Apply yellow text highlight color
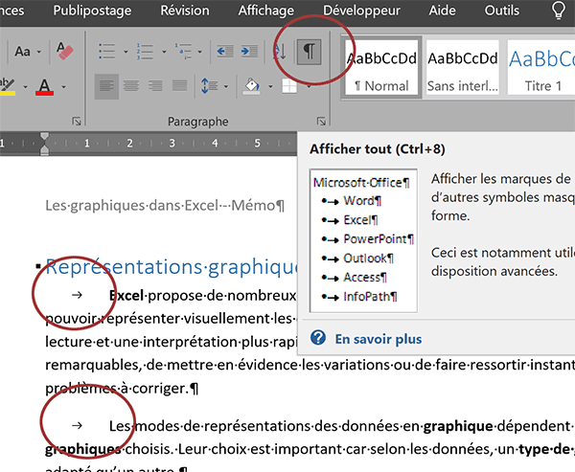 pos(8,86)
